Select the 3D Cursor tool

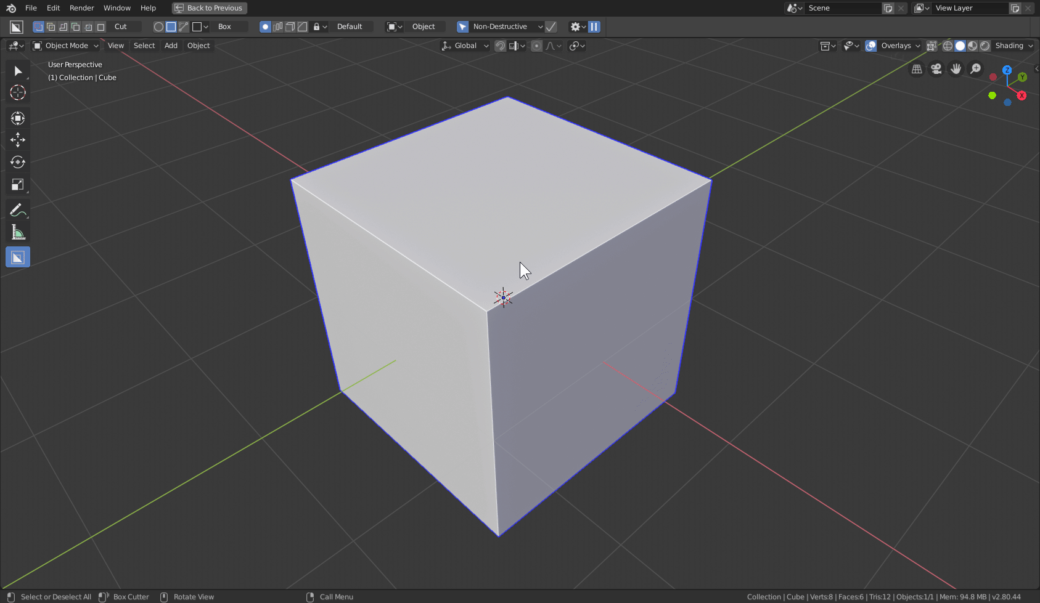click(17, 92)
